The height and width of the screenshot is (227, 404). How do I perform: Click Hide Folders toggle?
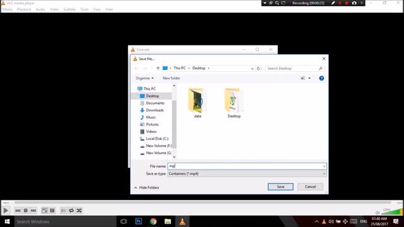(x=146, y=188)
